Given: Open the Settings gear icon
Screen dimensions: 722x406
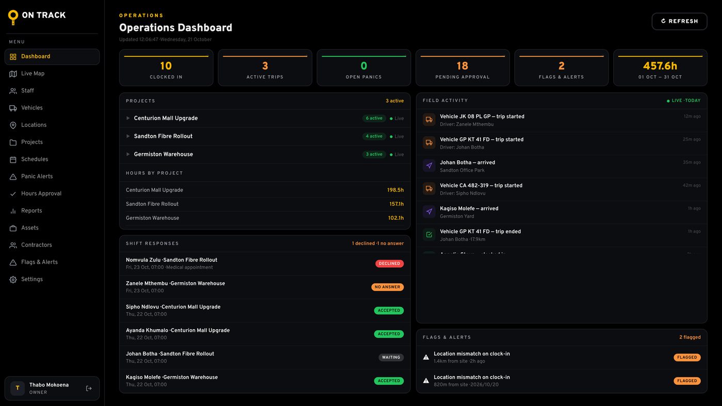Looking at the screenshot, I should pos(13,280).
